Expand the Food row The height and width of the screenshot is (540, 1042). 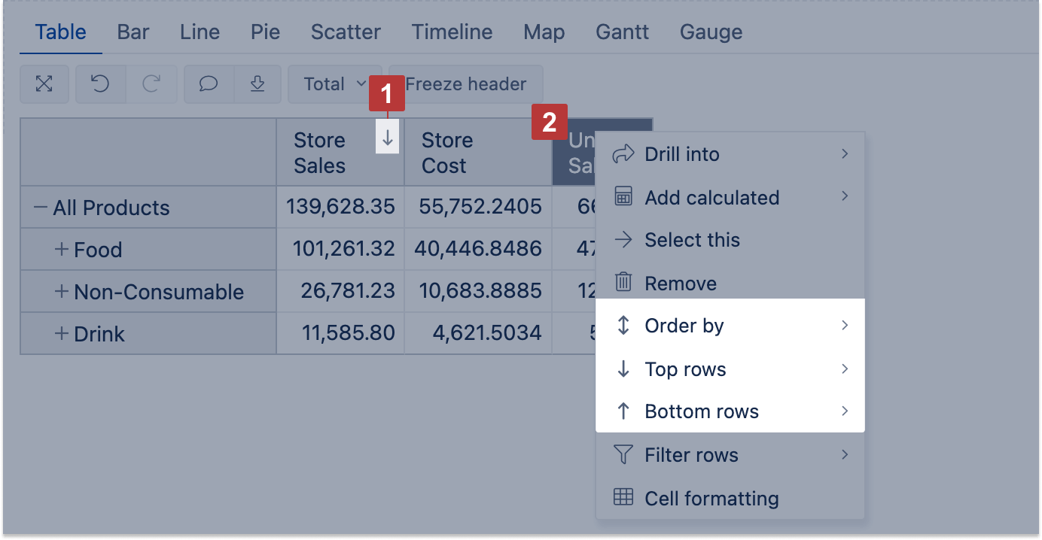[62, 250]
